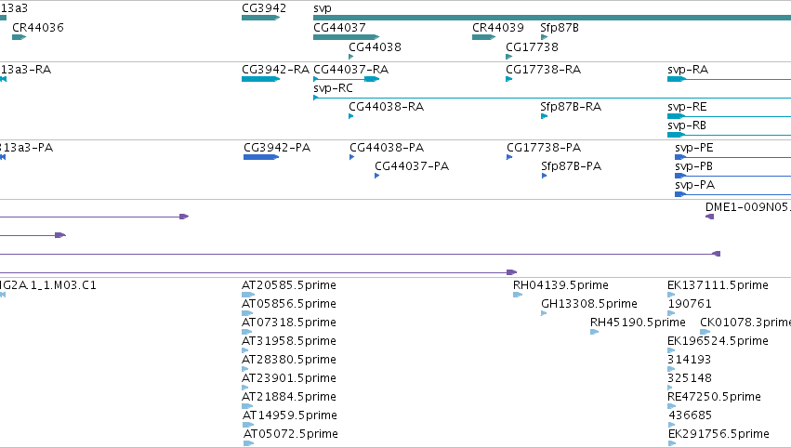Viewport: 791px width, 448px height.
Task: Select the RH04139.5prime EST marker
Action: coord(518,295)
